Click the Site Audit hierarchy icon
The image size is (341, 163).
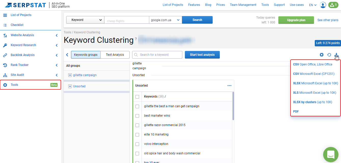(x=5, y=75)
